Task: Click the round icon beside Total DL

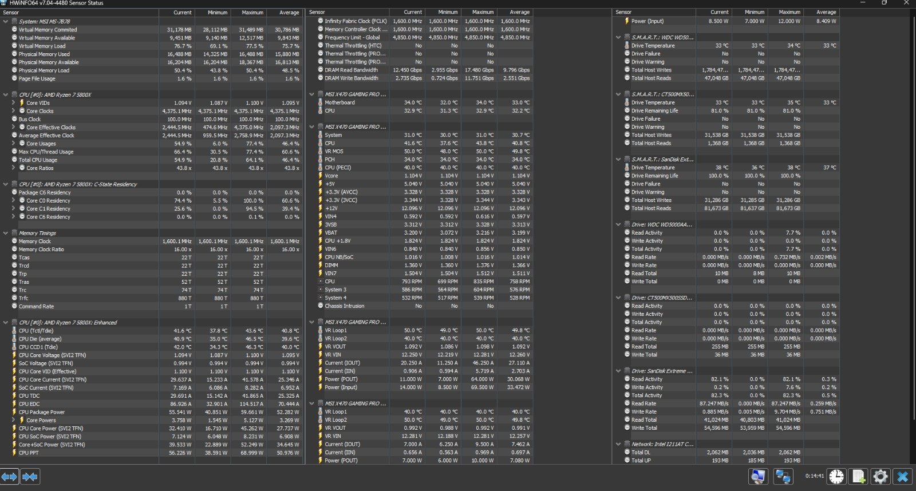Action: click(627, 452)
